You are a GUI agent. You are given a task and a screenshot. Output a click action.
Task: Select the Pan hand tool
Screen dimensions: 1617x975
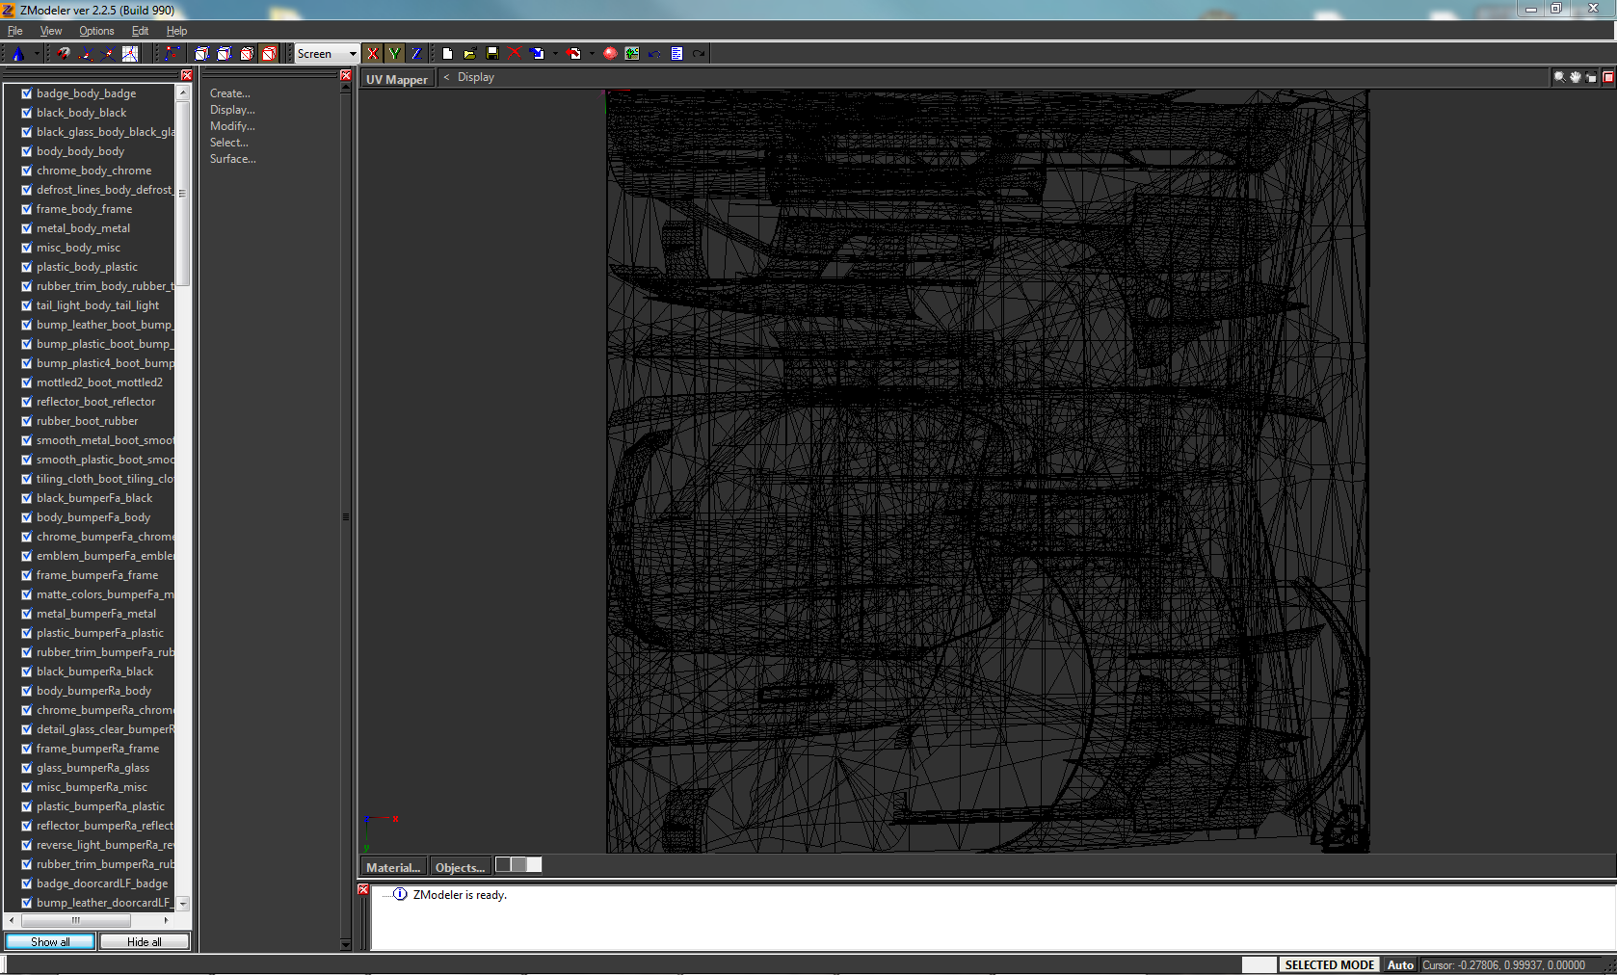click(x=1575, y=77)
